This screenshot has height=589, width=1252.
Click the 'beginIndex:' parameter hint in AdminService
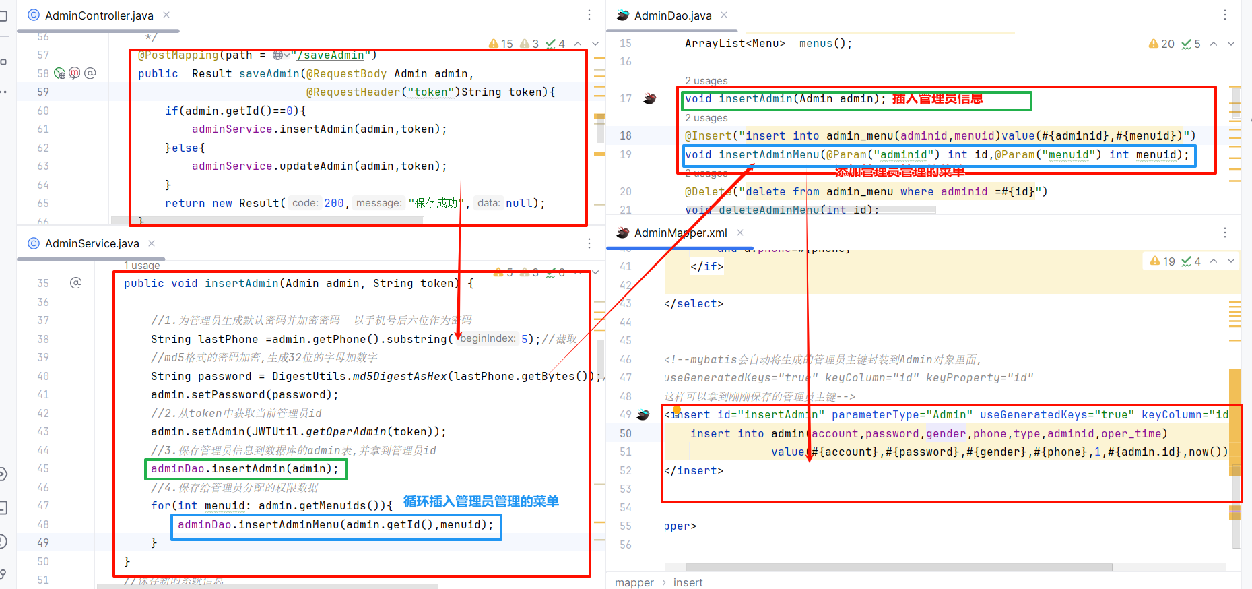[488, 338]
